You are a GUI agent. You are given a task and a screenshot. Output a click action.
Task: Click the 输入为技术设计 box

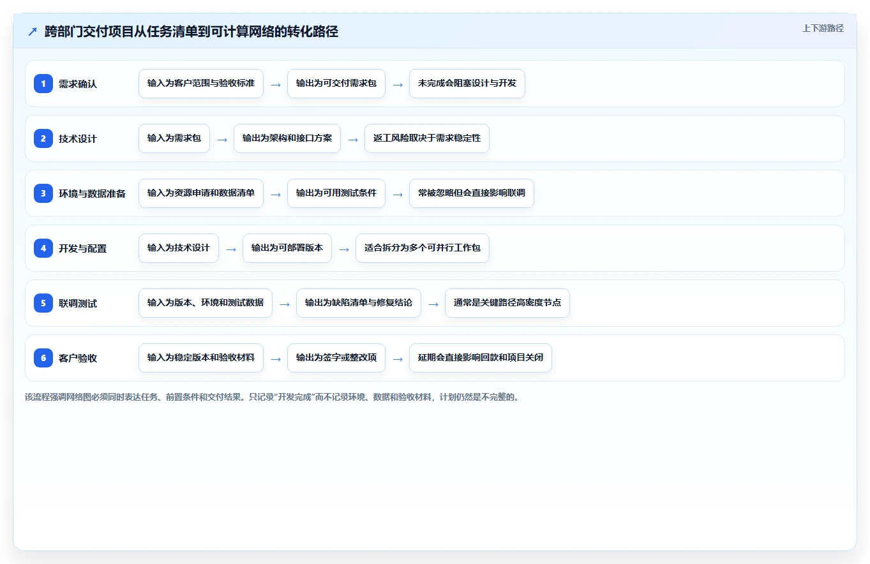179,248
